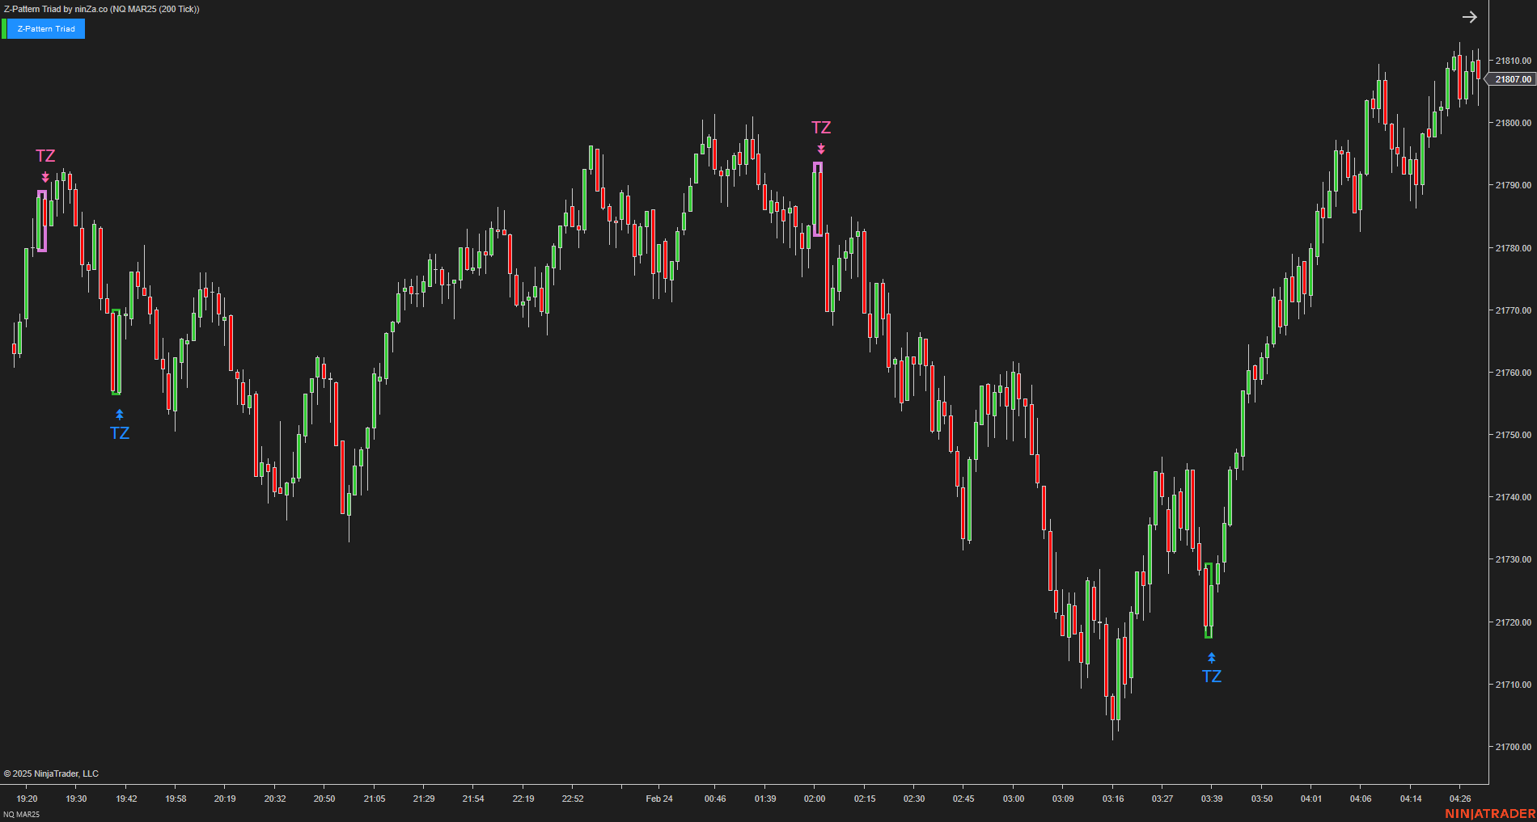This screenshot has width=1537, height=822.
Task: Click the pink TZ down arrow marker on the left
Action: point(45,176)
